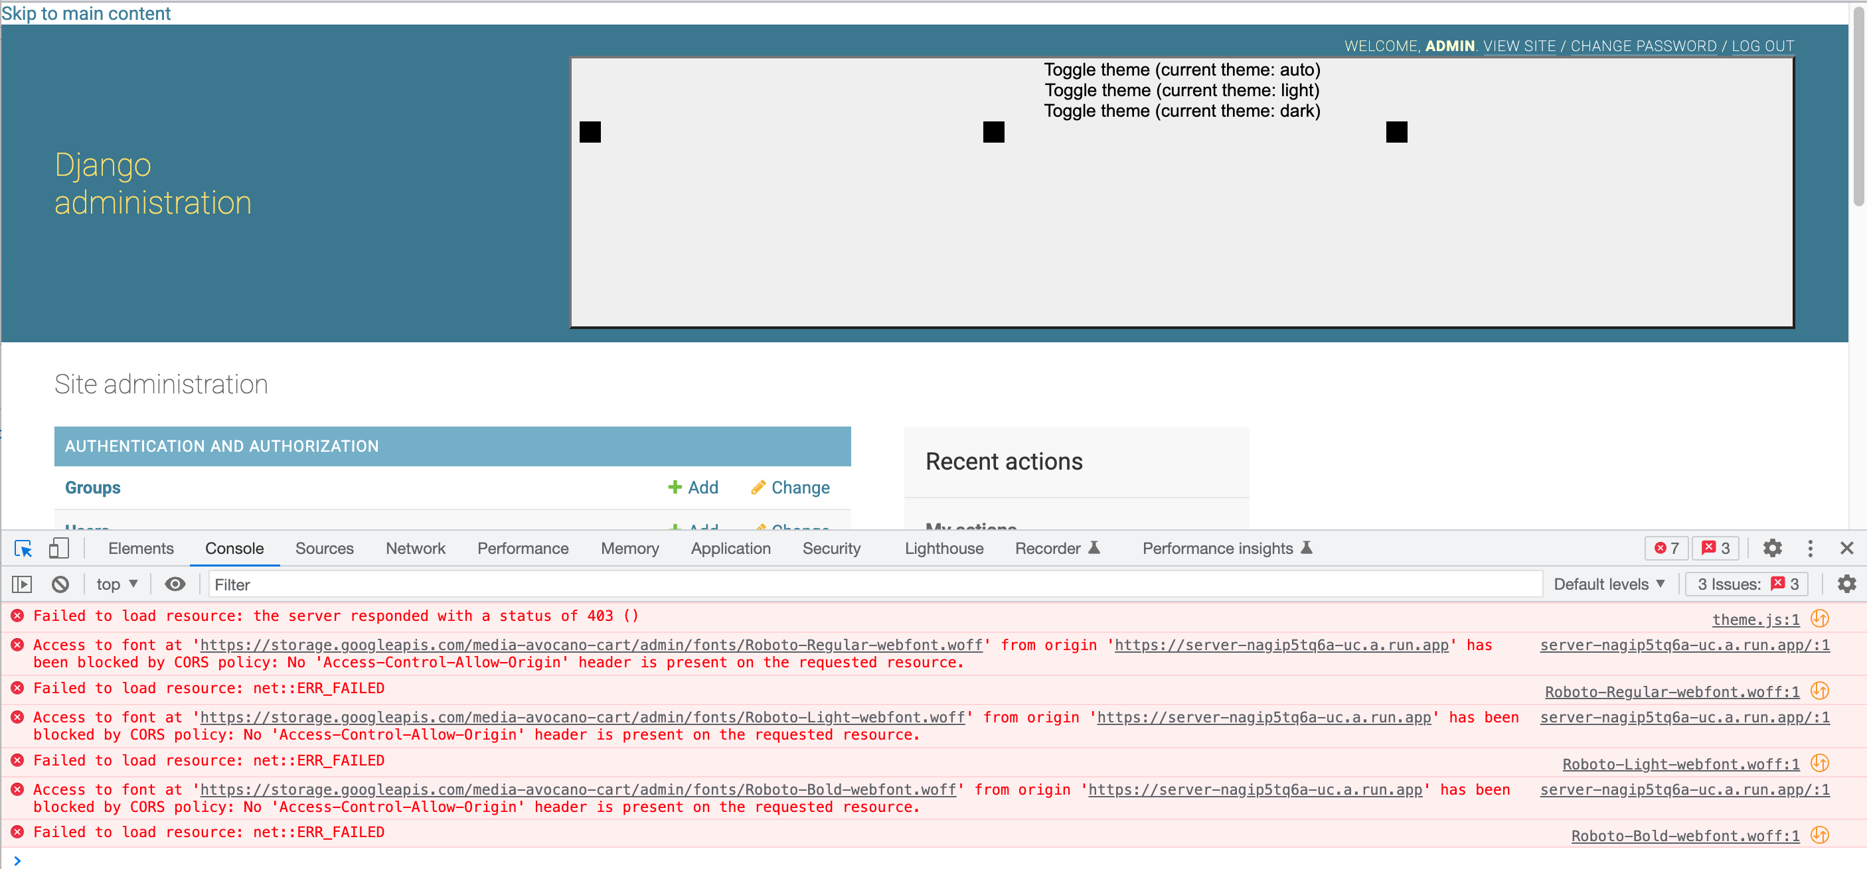Open the Application tab
Viewport: 1867px width, 869px height.
tap(730, 549)
